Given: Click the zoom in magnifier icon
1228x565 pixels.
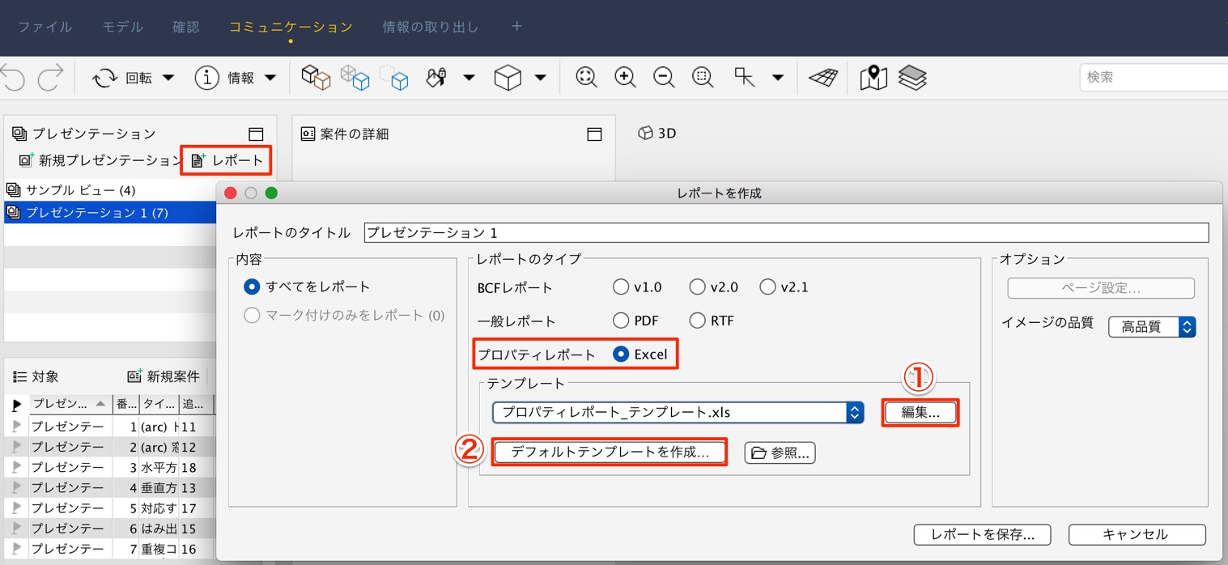Looking at the screenshot, I should (x=625, y=78).
